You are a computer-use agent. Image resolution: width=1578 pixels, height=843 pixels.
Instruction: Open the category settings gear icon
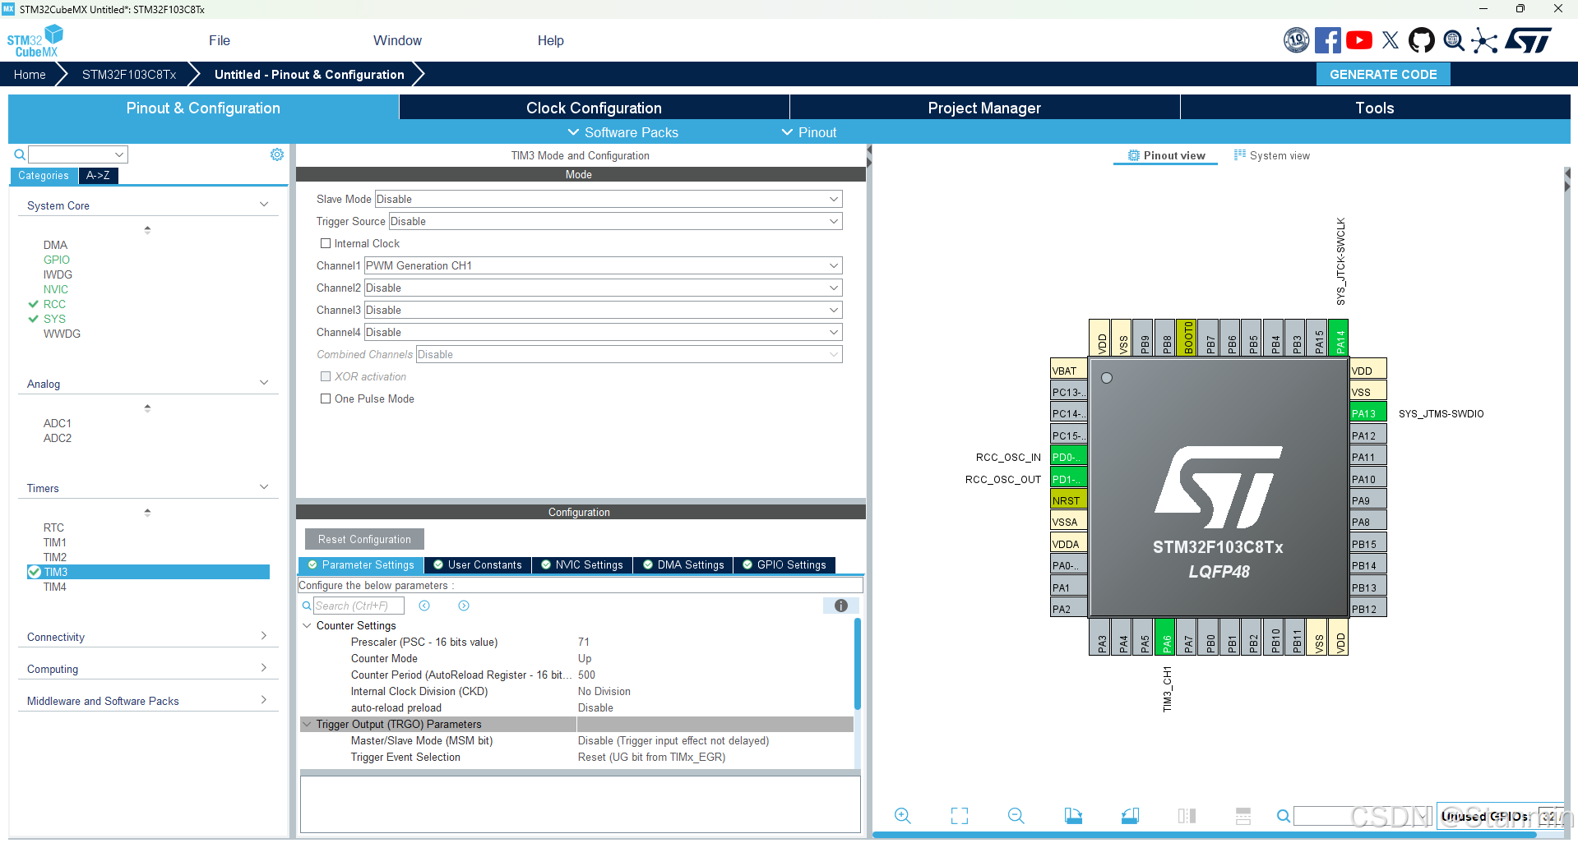point(277,154)
